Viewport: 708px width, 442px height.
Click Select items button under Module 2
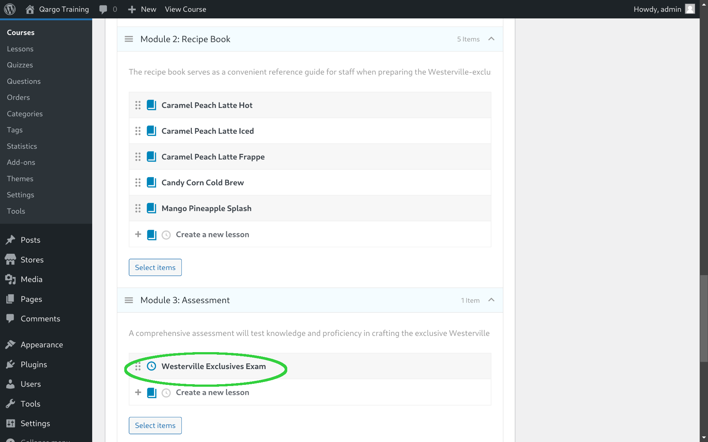point(155,267)
